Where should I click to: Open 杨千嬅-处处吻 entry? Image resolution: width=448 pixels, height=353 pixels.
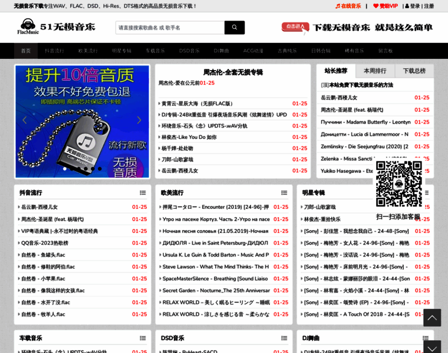point(177,148)
